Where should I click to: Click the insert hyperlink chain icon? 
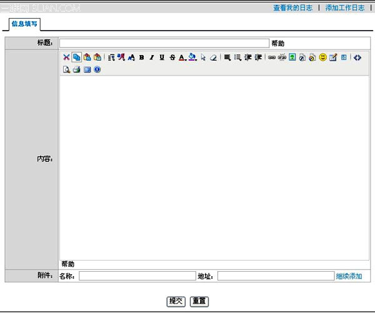(x=272, y=57)
